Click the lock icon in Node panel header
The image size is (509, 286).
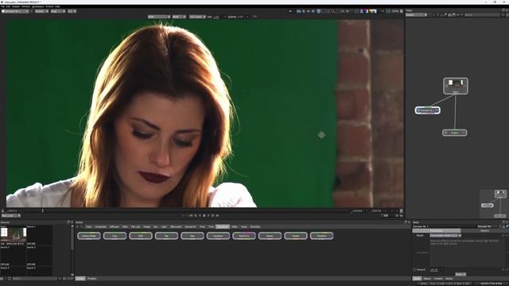[503, 226]
